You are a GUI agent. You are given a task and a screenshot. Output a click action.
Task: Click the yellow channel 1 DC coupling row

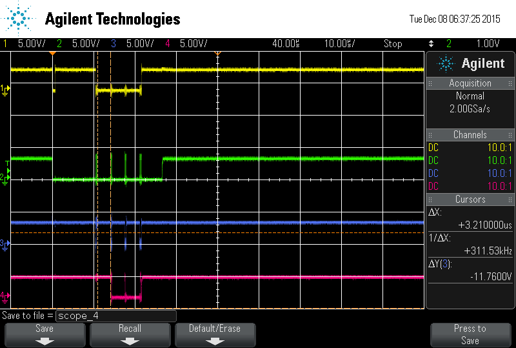470,147
